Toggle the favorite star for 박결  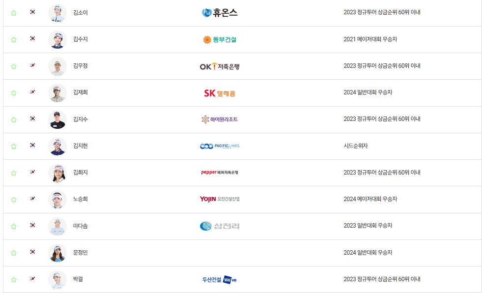[13, 278]
